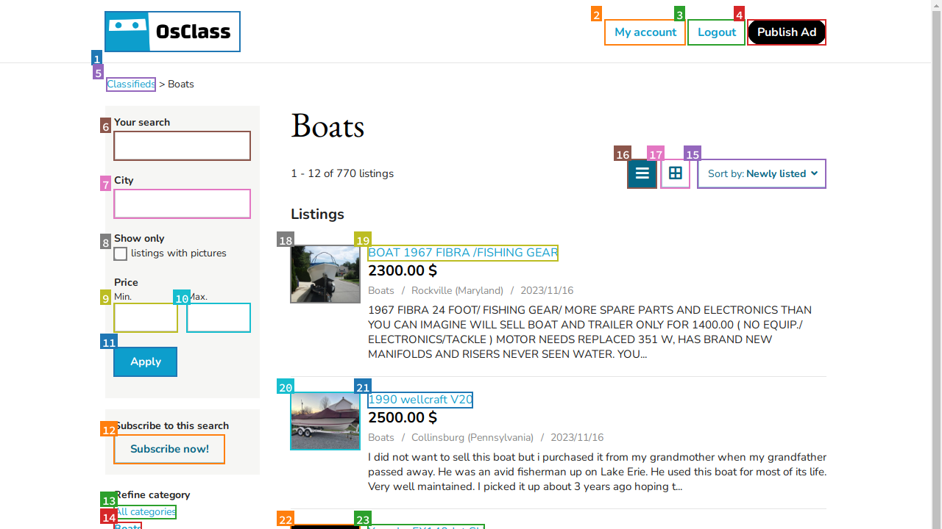Click into the City input field
This screenshot has width=942, height=529.
point(182,204)
